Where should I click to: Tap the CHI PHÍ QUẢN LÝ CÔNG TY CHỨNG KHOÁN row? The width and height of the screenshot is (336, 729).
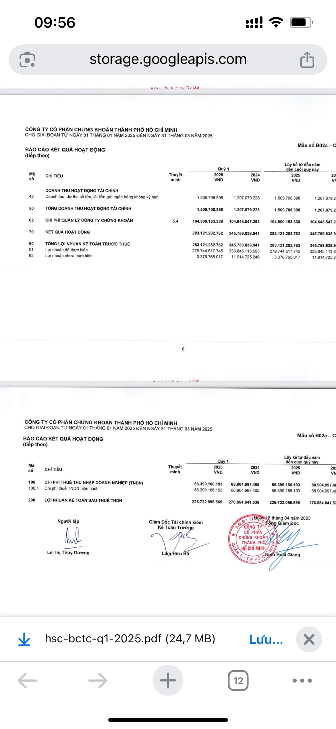point(89,220)
